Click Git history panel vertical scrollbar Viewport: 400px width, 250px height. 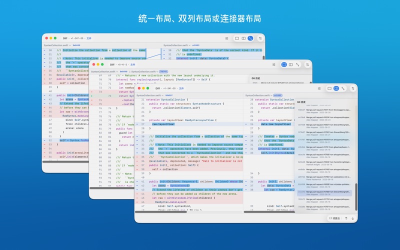(x=356, y=196)
